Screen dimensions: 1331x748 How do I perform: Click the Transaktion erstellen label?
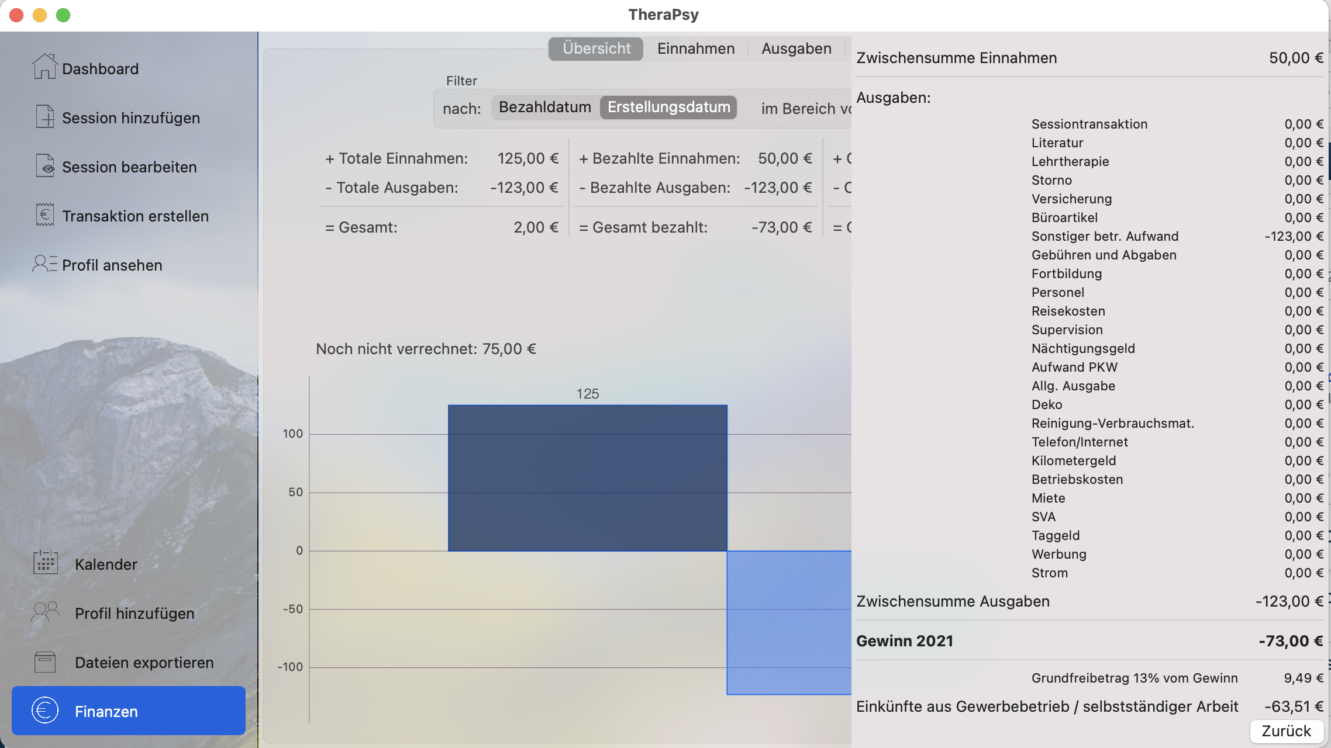pyautogui.click(x=135, y=216)
